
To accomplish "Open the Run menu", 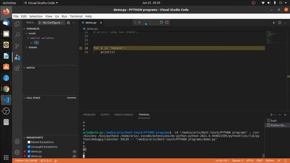I will [x=64, y=16].
